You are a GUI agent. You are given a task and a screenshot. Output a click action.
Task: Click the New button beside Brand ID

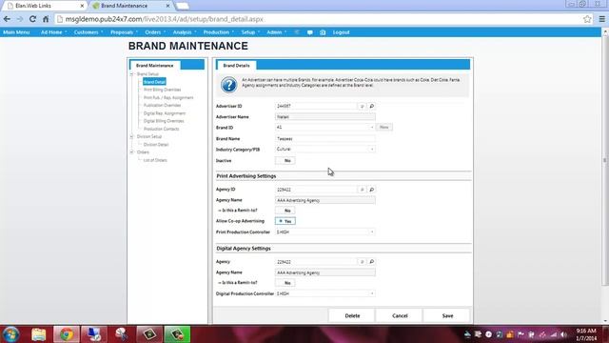[x=384, y=127]
